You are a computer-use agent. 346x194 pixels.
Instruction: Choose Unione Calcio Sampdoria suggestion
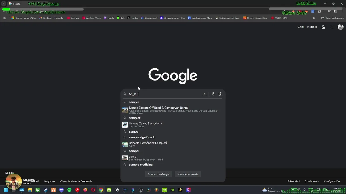(x=173, y=125)
